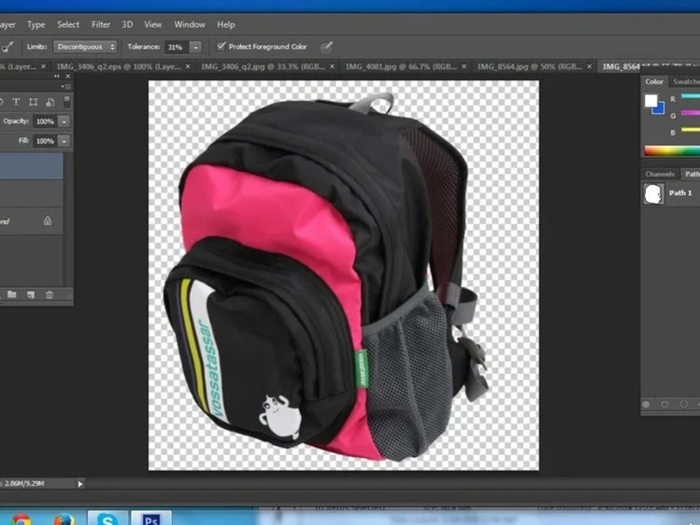Click the create new layer icon
The image size is (700, 525).
(x=30, y=294)
